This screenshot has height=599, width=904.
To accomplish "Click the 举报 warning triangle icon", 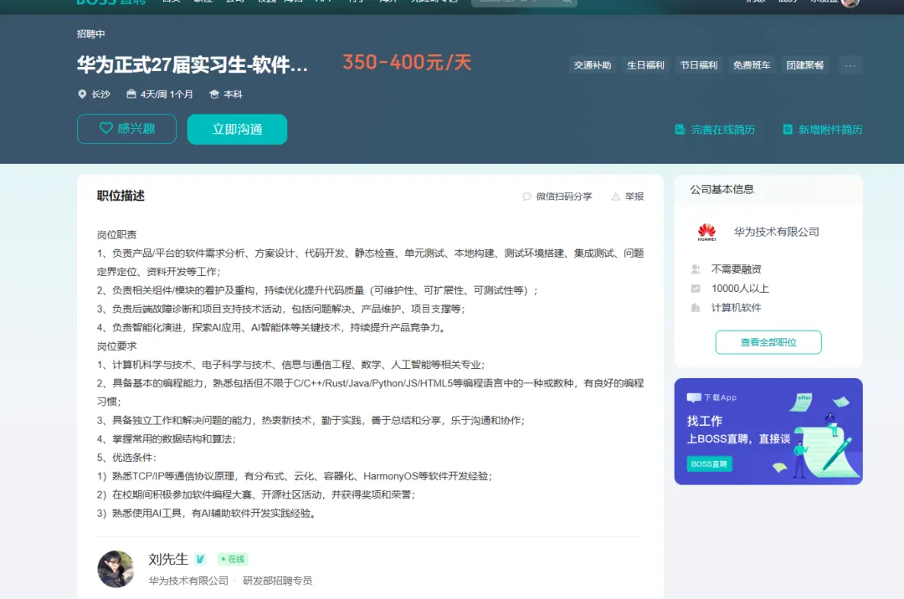I will 616,197.
